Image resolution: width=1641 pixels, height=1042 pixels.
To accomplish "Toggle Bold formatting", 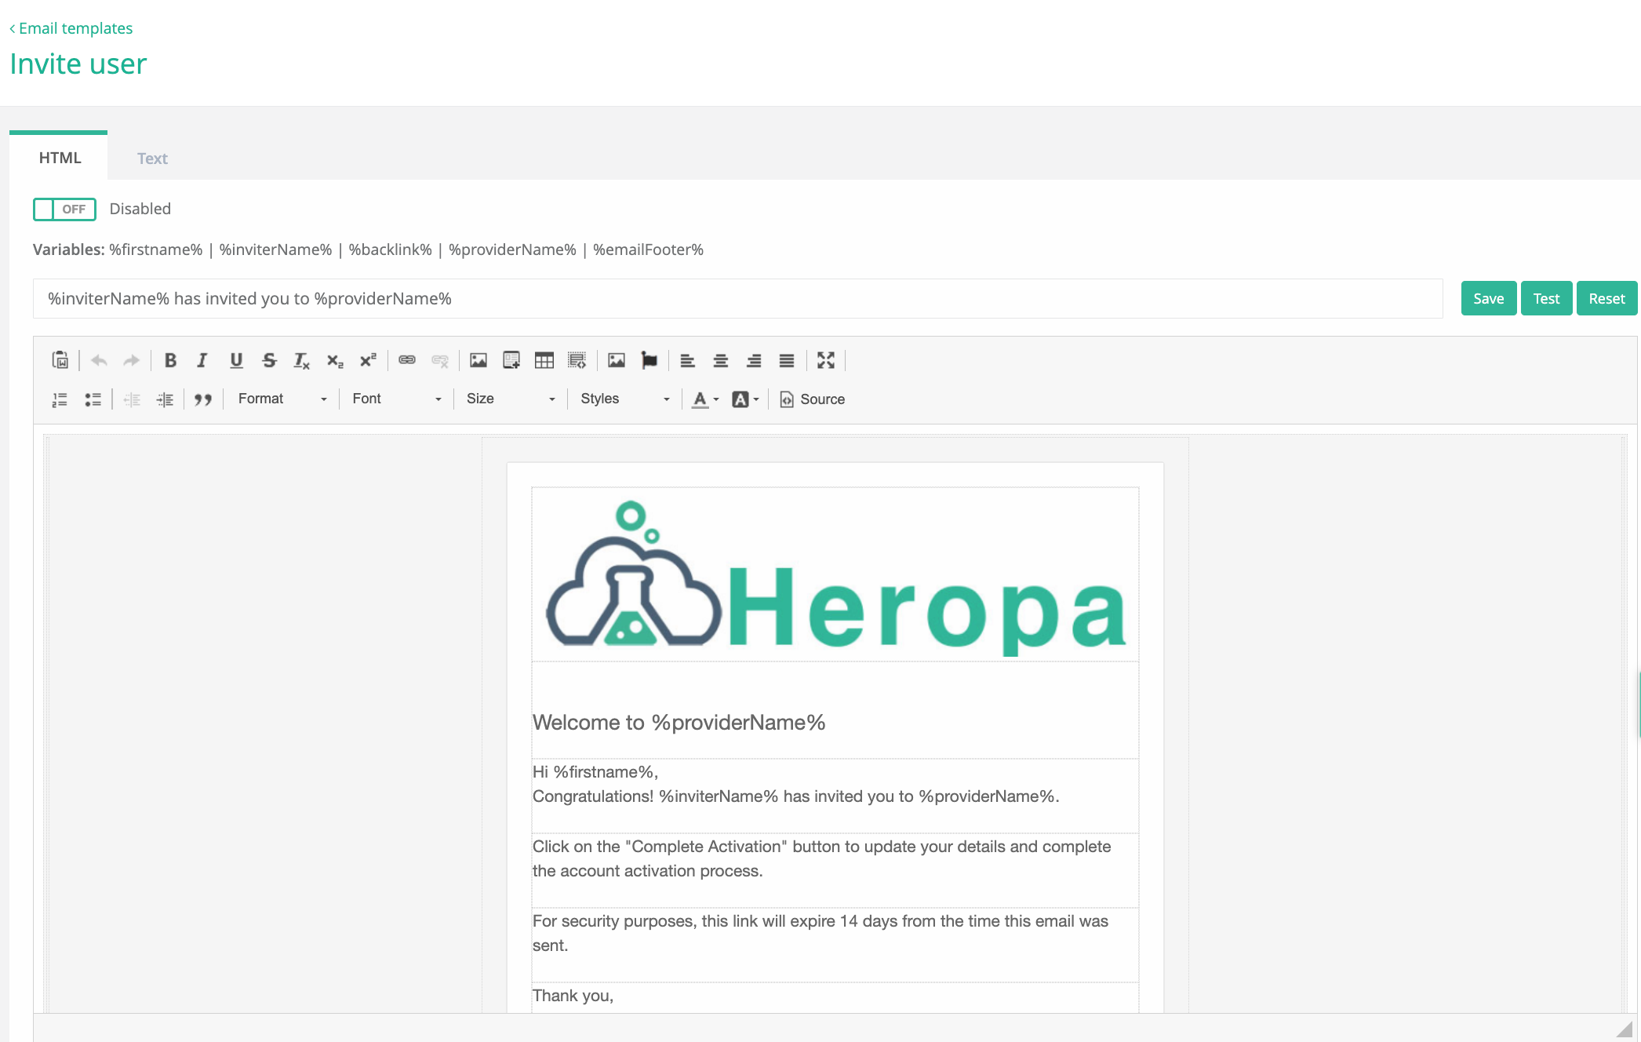I will coord(170,360).
